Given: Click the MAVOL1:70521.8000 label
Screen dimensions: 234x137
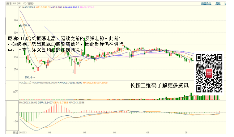Looking at the screenshot, I should 70,82.
